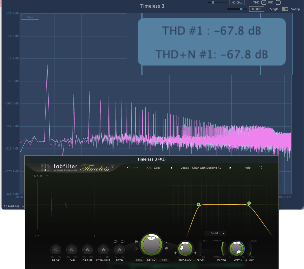This screenshot has width=304, height=269.
Task: Click the Store button
Action: 30,17
